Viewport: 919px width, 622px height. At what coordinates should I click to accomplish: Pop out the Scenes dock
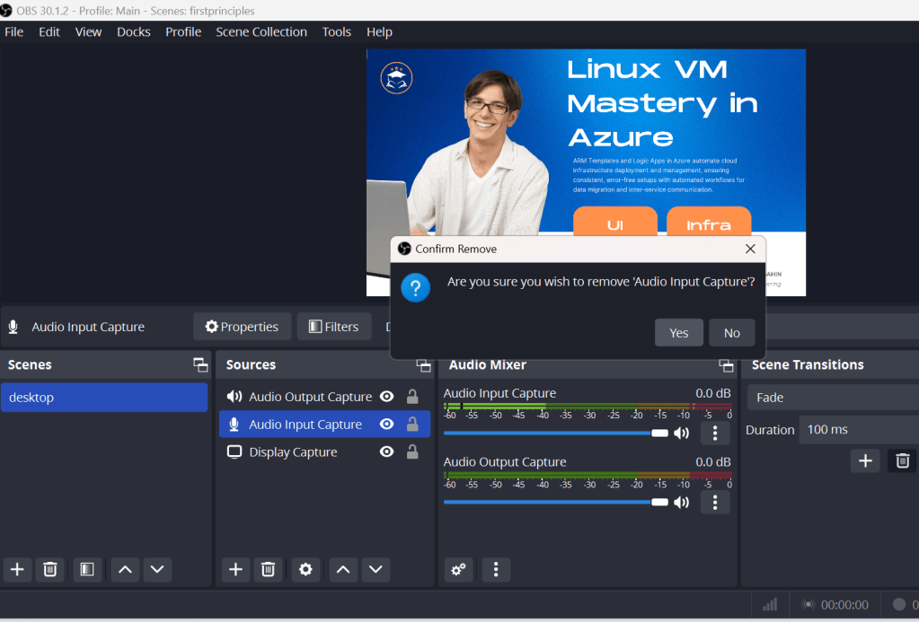[x=200, y=365]
